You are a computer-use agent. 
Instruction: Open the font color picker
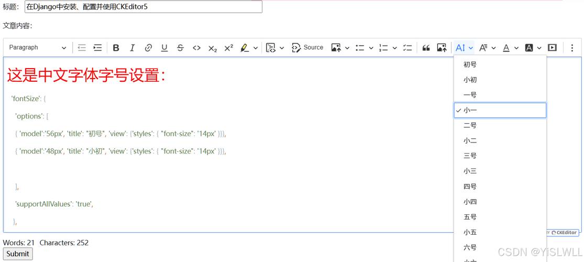pyautogui.click(x=510, y=48)
